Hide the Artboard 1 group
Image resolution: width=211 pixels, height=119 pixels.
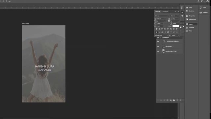click(158, 37)
